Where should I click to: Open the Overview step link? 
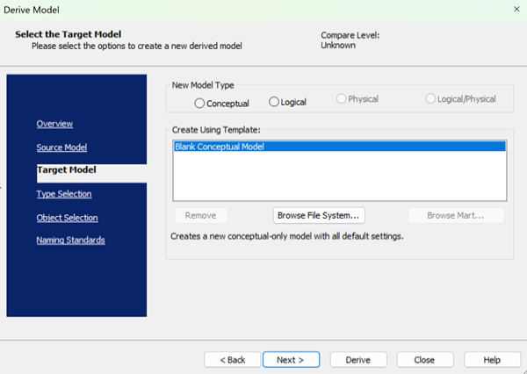[x=54, y=124]
